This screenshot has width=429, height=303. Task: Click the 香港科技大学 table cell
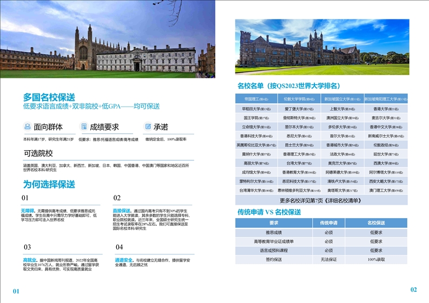pyautogui.click(x=256, y=136)
